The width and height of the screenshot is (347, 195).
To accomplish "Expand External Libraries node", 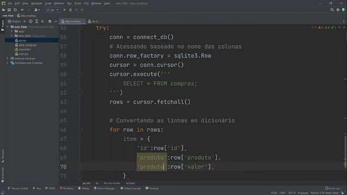I will tap(7, 58).
